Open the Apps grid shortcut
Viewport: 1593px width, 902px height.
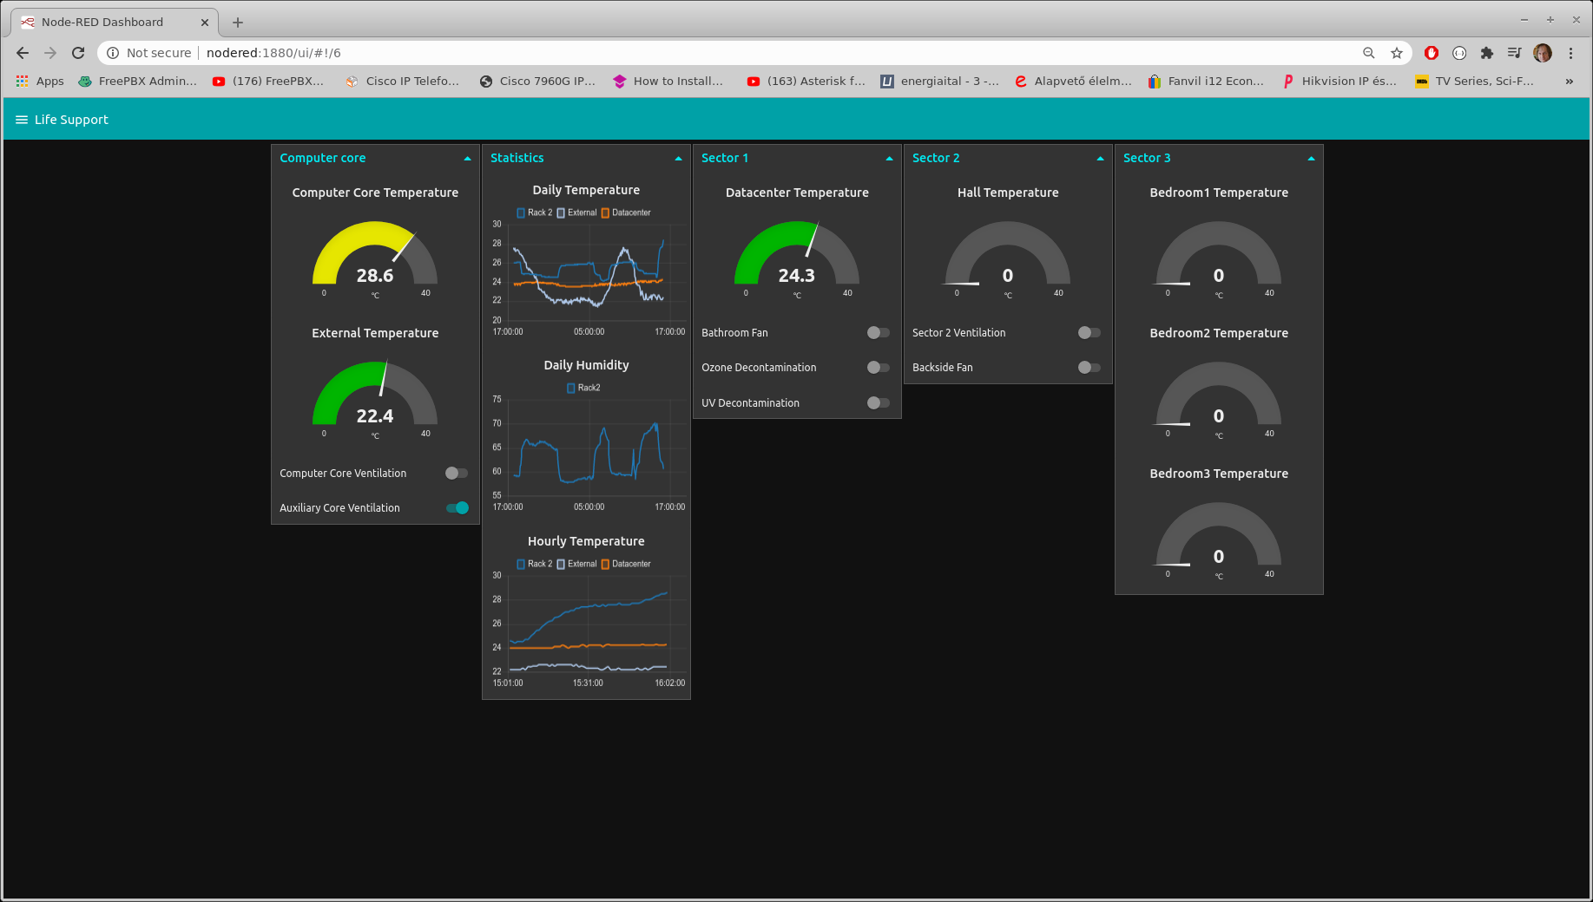40,81
